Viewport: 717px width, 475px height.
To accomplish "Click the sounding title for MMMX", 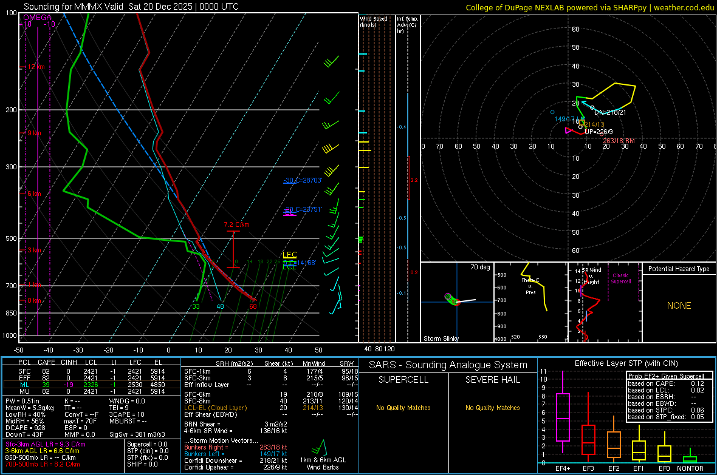I will click(131, 7).
